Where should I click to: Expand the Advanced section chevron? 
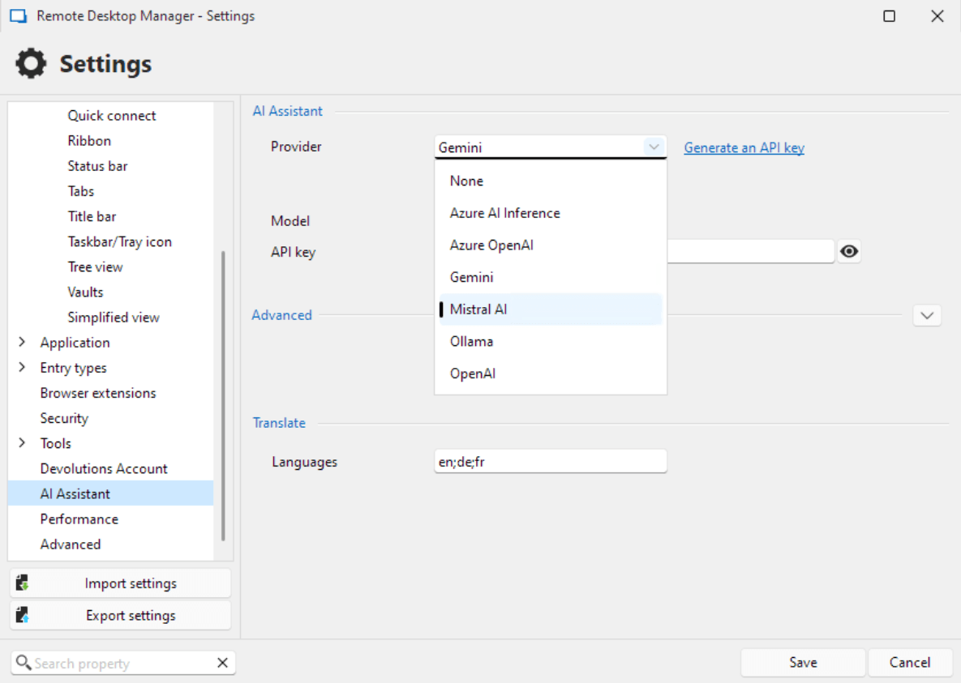[x=927, y=315]
